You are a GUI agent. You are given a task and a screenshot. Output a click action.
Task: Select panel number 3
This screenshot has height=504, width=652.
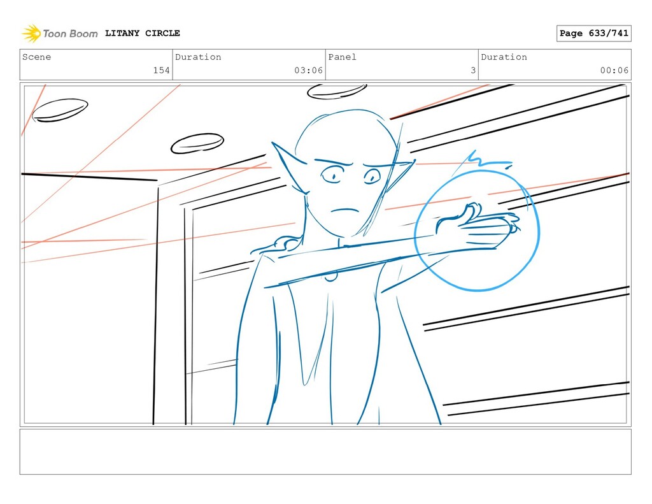[x=473, y=70]
